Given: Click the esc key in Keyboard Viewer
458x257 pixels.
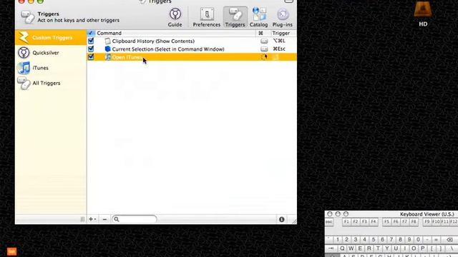Looking at the screenshot, I should point(329,222).
